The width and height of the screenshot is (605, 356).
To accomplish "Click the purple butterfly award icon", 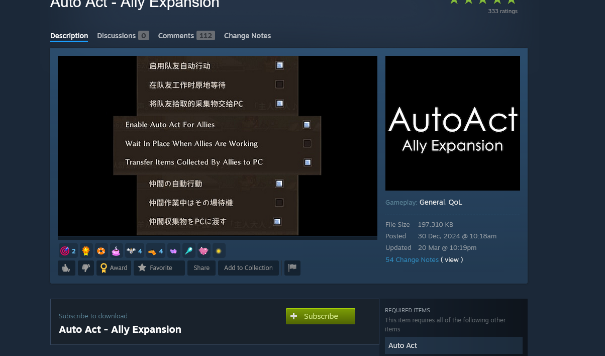I will pos(173,251).
